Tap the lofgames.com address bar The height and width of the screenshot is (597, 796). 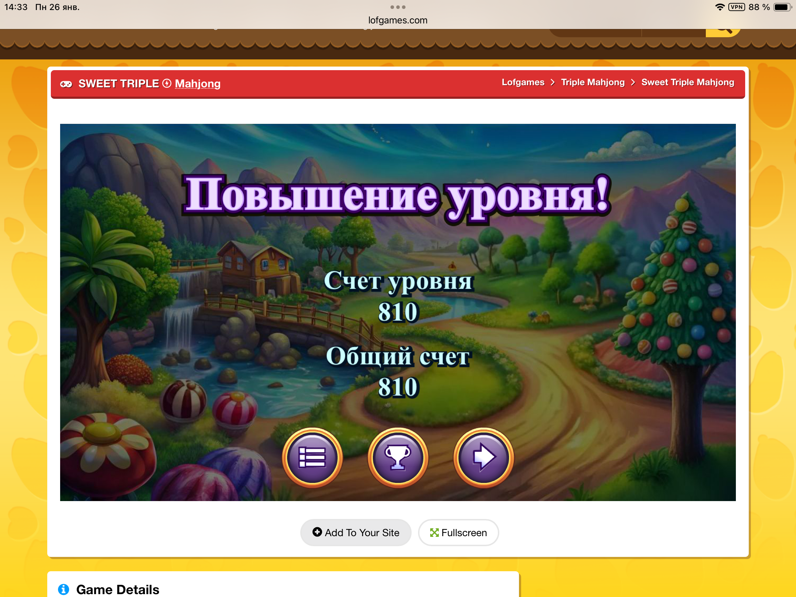coord(398,20)
